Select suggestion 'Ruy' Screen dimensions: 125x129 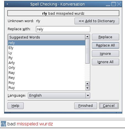[x=47, y=88]
